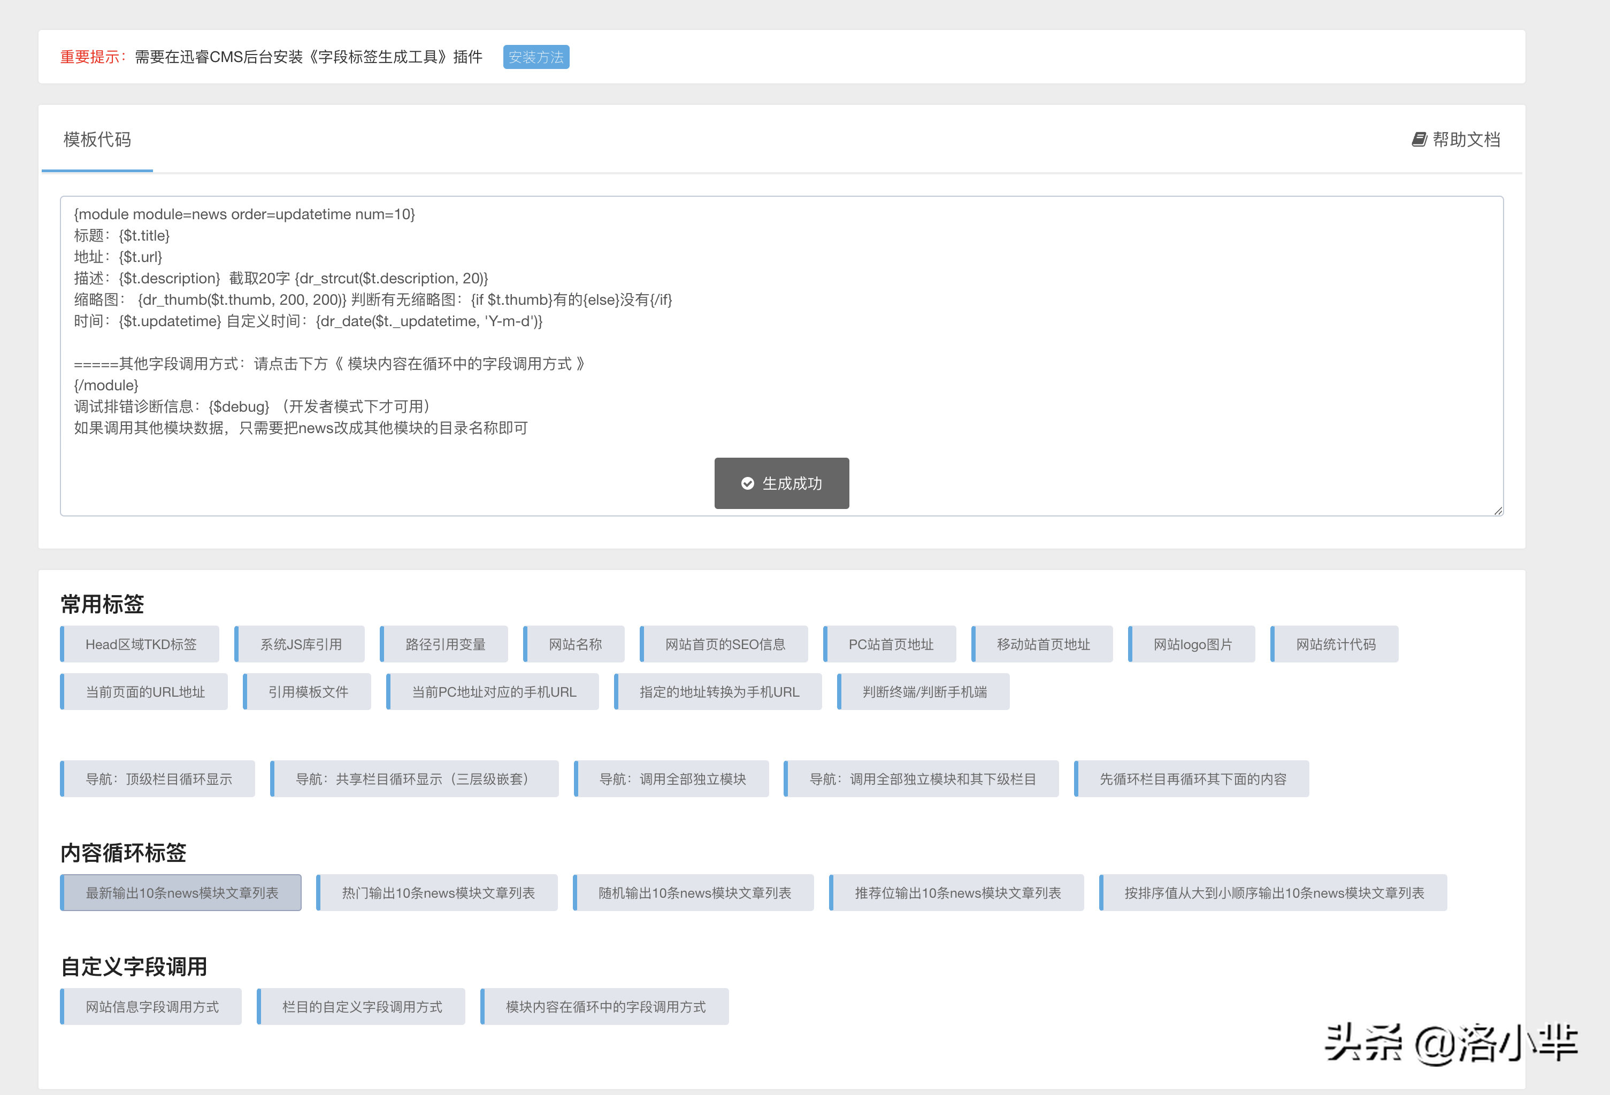This screenshot has height=1095, width=1610.
Task: Generate 网站首页的SEO信息 tag code
Action: pyautogui.click(x=725, y=644)
